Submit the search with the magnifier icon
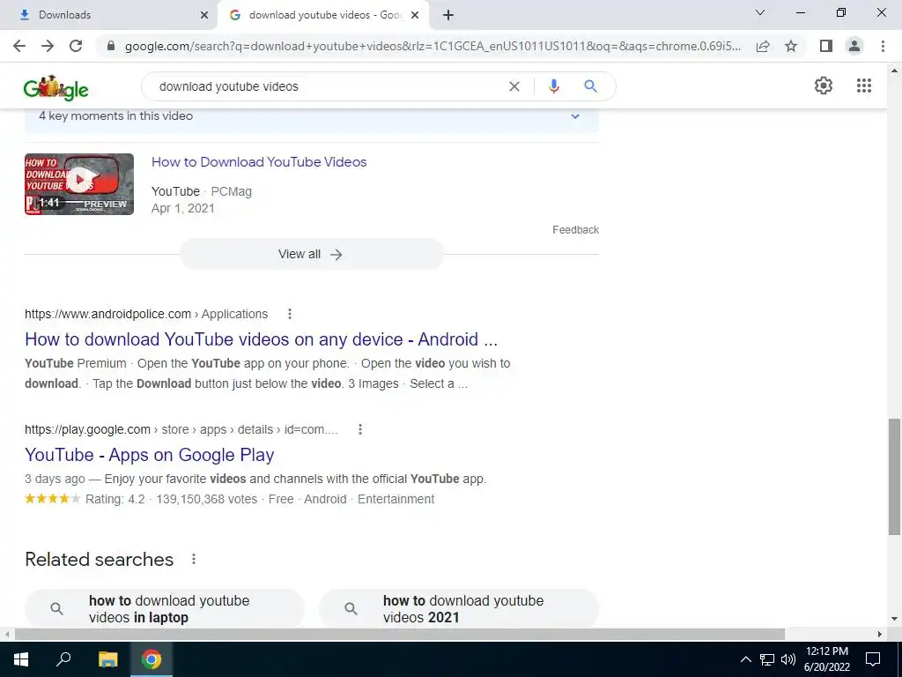902x677 pixels. [590, 86]
